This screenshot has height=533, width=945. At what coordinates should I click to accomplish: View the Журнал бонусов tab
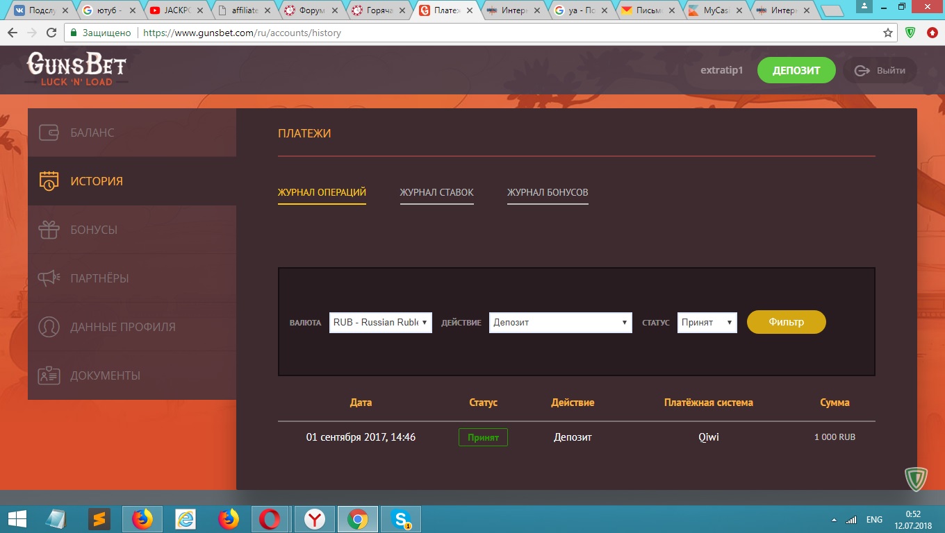coord(548,192)
